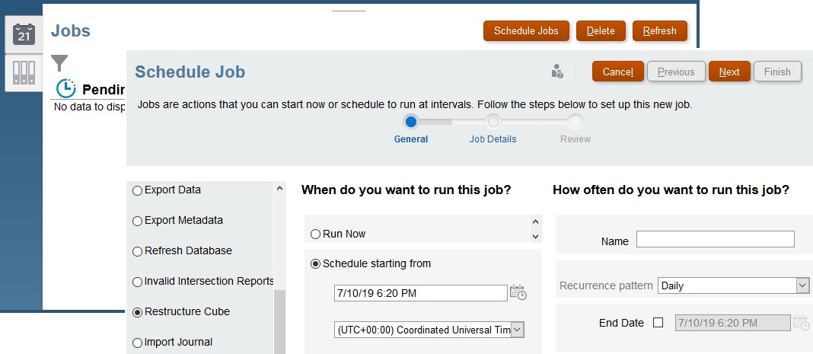Click the General step indicator

pyautogui.click(x=411, y=122)
